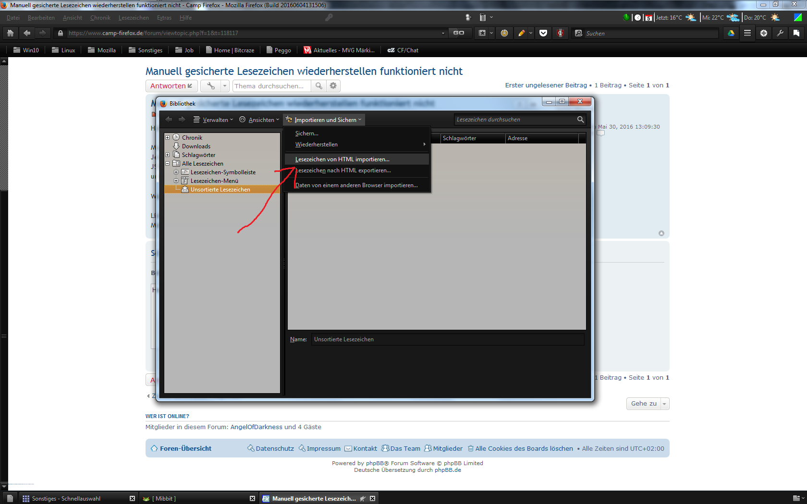Open the URL bar history dropdown arrow
This screenshot has width=807, height=504.
443,33
